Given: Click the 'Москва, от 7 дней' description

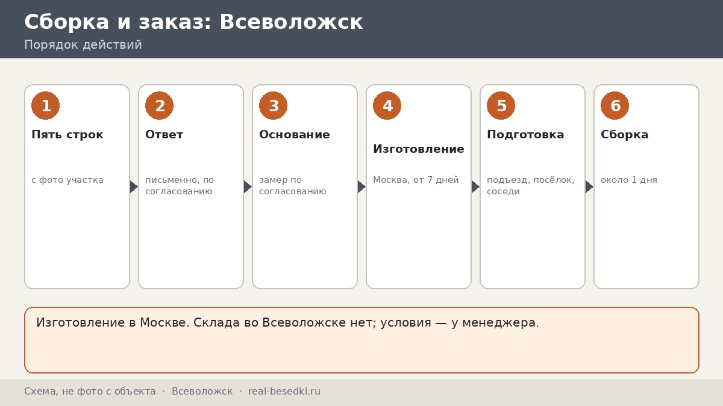Looking at the screenshot, I should coord(416,180).
